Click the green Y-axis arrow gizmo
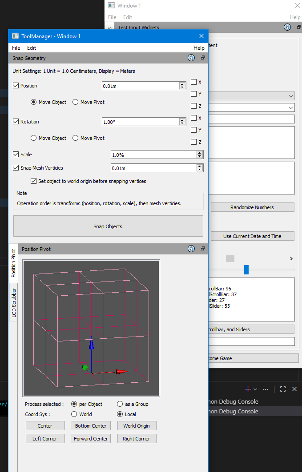Image resolution: width=302 pixels, height=472 pixels. [85, 368]
